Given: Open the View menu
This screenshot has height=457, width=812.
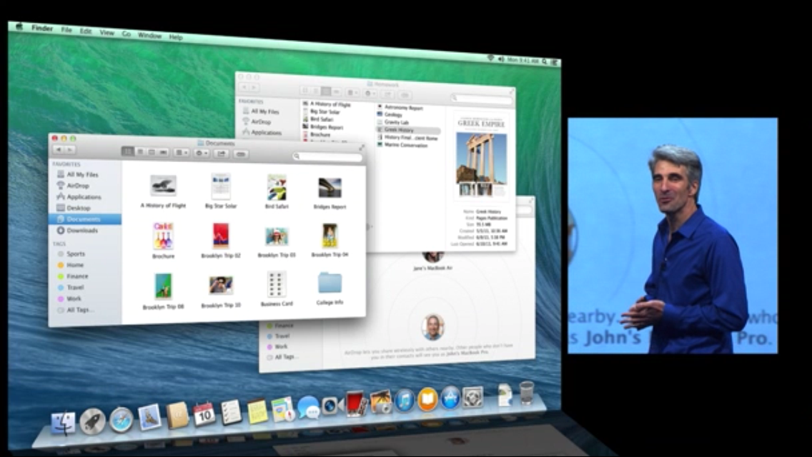Looking at the screenshot, I should click(107, 33).
